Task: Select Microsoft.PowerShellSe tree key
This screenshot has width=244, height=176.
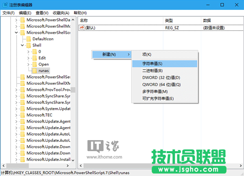Action: click(x=48, y=77)
